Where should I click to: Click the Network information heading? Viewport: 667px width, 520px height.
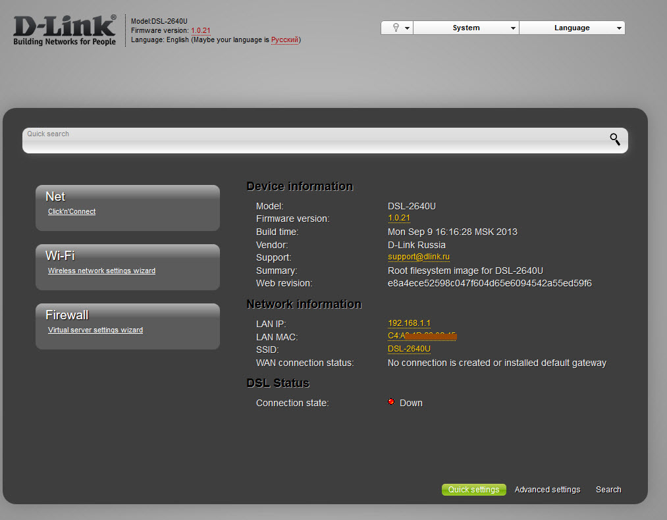(304, 304)
